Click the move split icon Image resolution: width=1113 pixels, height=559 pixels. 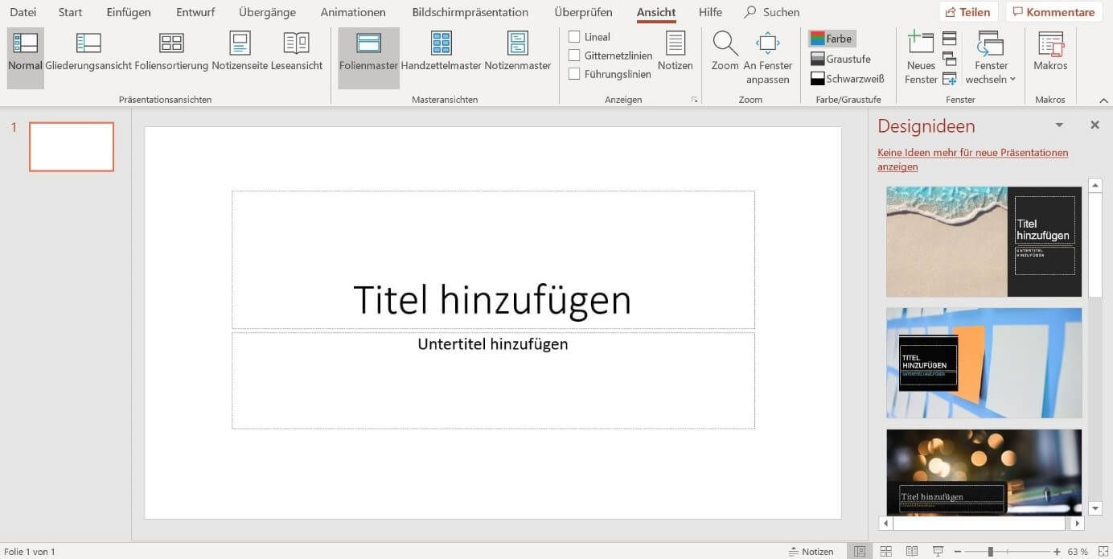coord(949,78)
